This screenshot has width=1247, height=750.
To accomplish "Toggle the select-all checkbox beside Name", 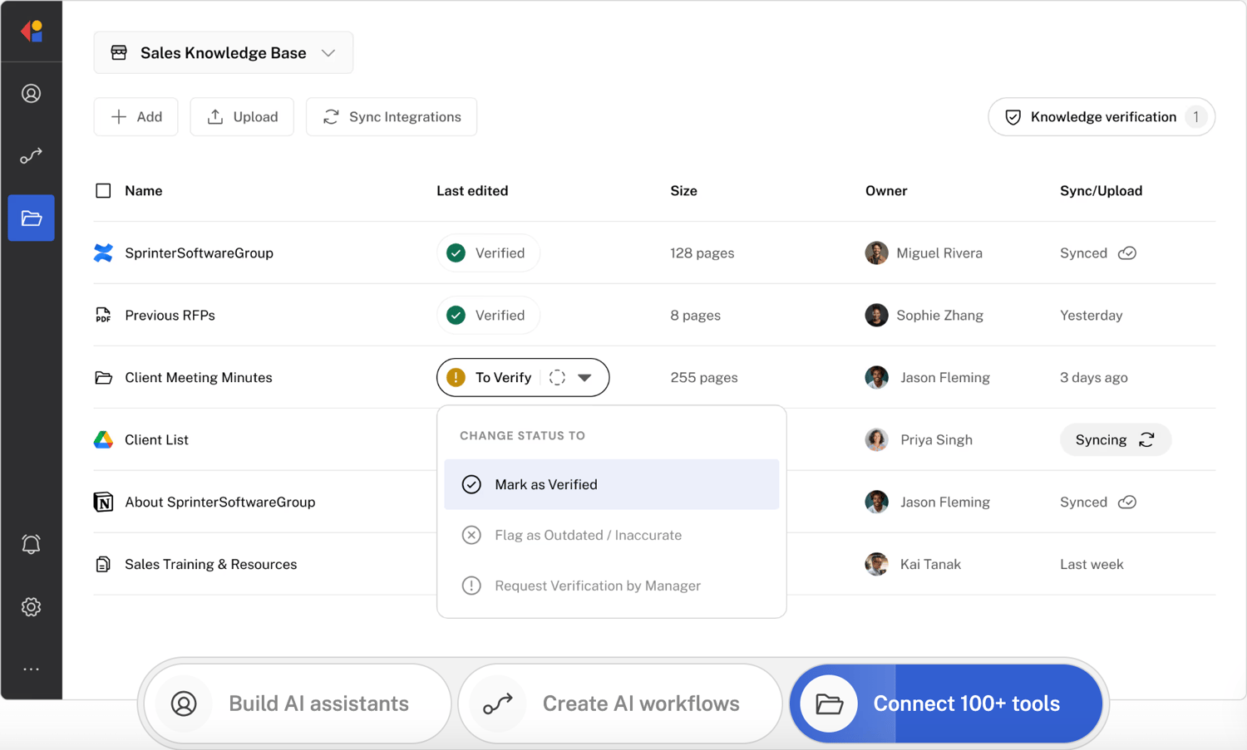I will click(x=103, y=191).
